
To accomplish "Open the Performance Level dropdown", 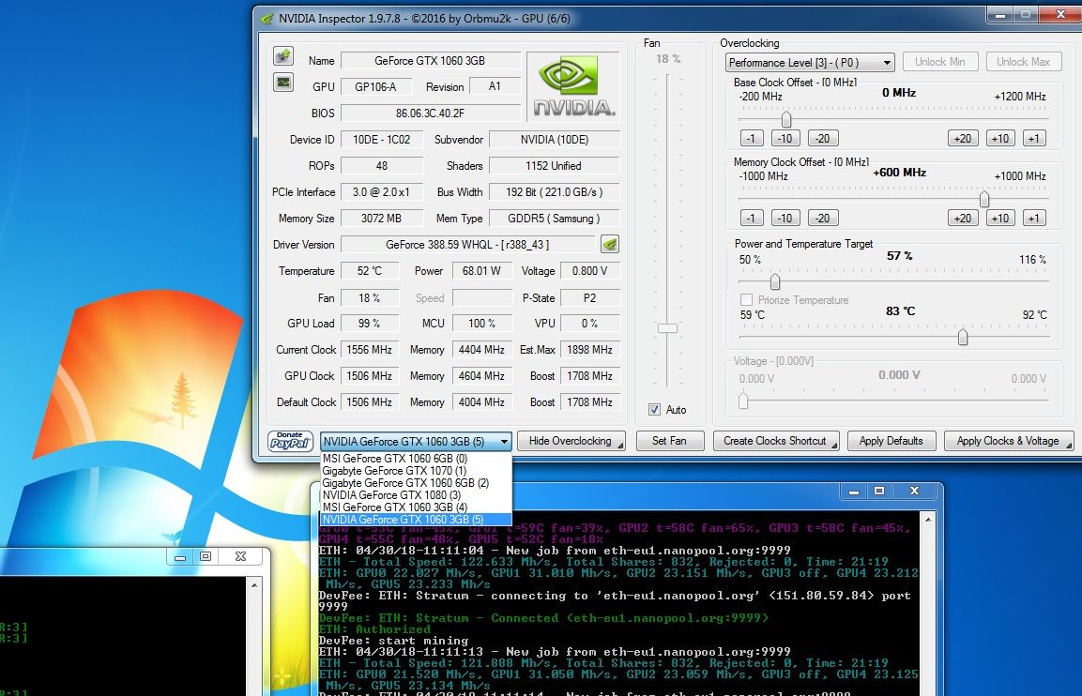I will click(810, 63).
